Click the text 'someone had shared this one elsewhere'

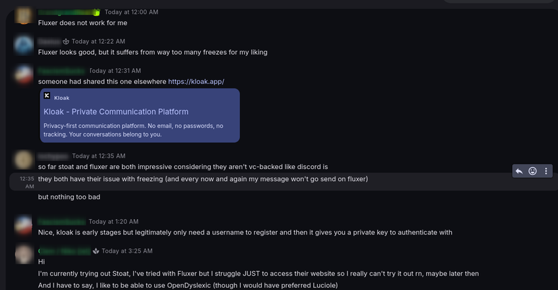click(x=102, y=82)
